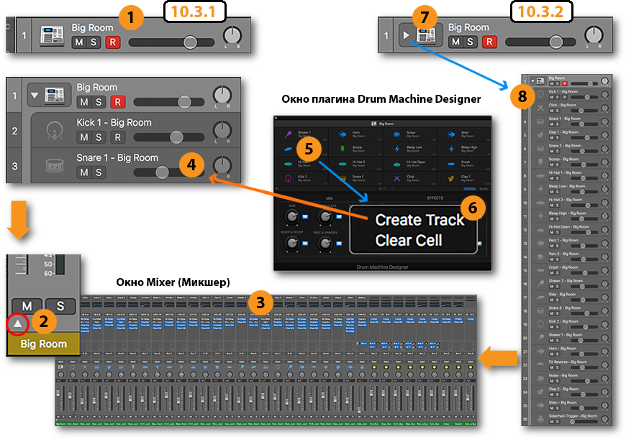This screenshot has height=439, width=626.
Task: Click the Bleep Low lightning pad icon
Action: pyautogui.click(x=397, y=149)
